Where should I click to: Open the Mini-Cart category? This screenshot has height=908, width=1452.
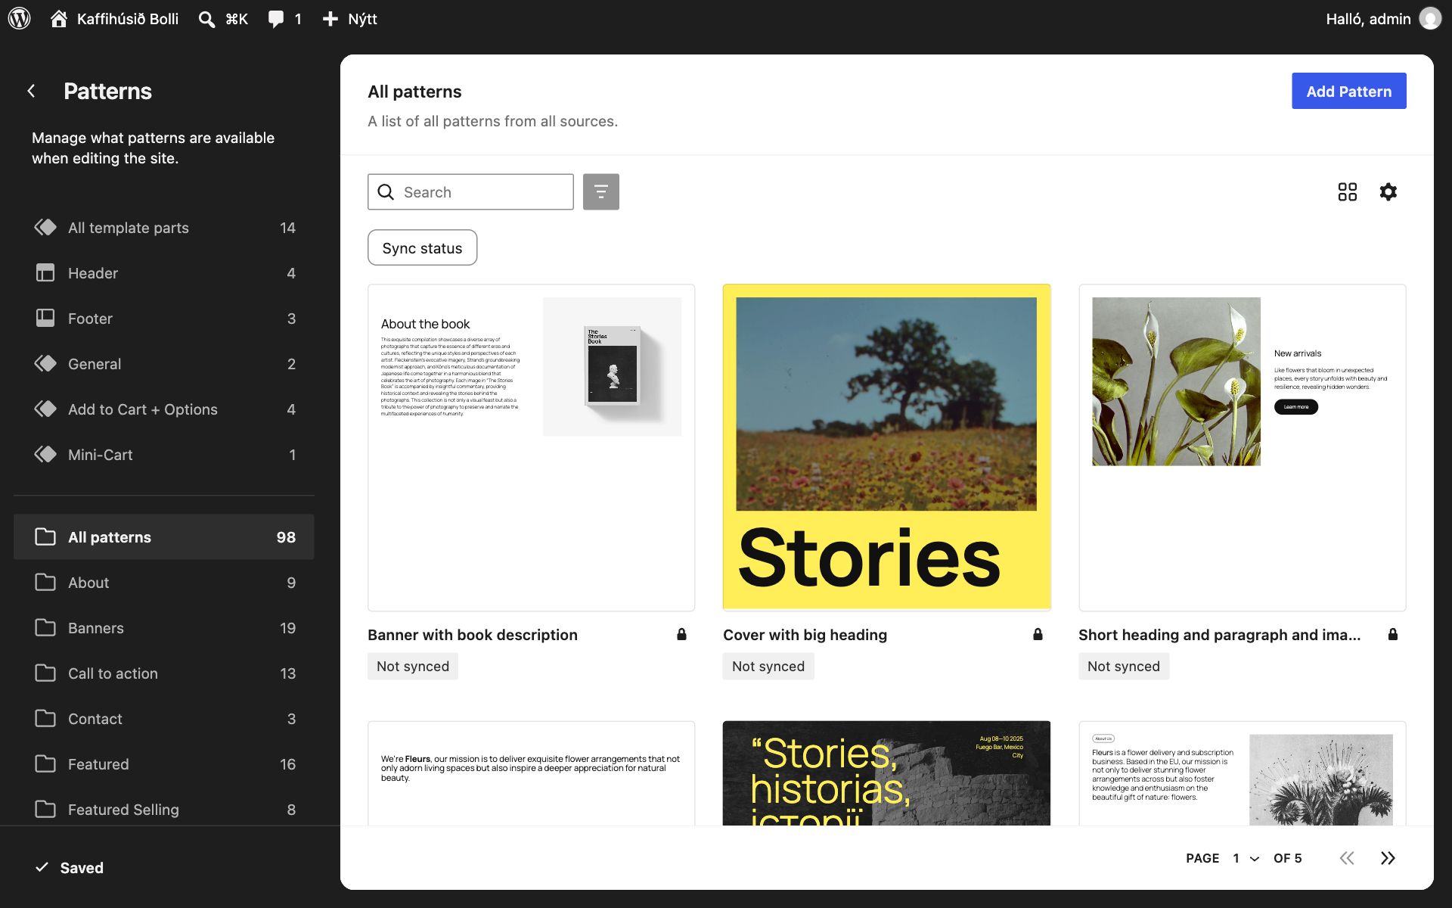point(164,455)
